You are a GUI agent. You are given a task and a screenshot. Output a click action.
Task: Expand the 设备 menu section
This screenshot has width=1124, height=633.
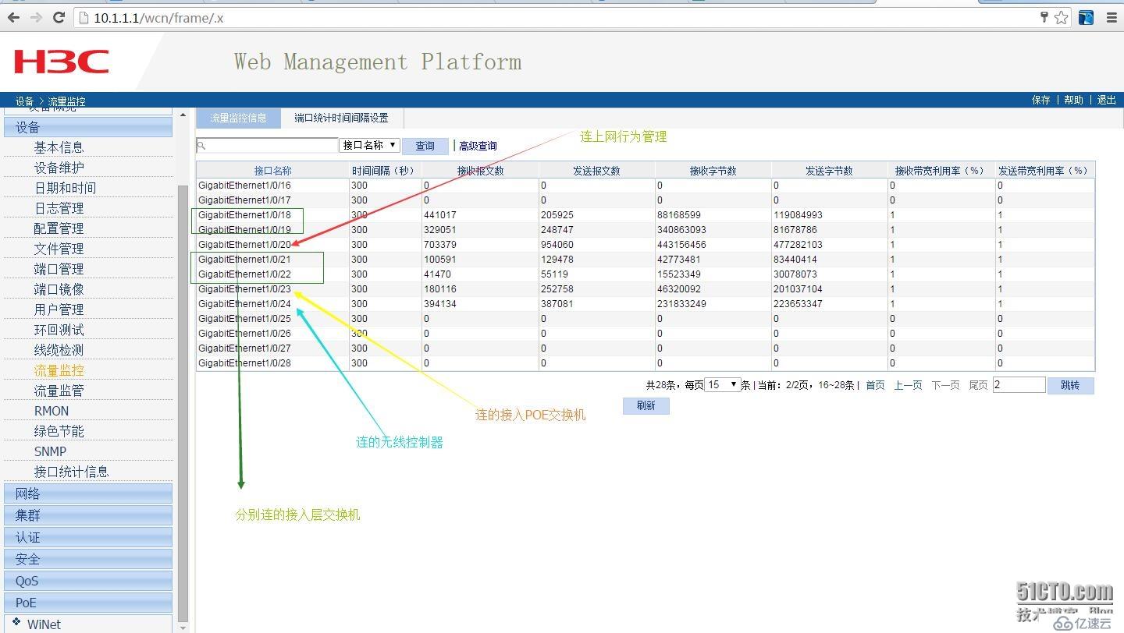coord(88,127)
